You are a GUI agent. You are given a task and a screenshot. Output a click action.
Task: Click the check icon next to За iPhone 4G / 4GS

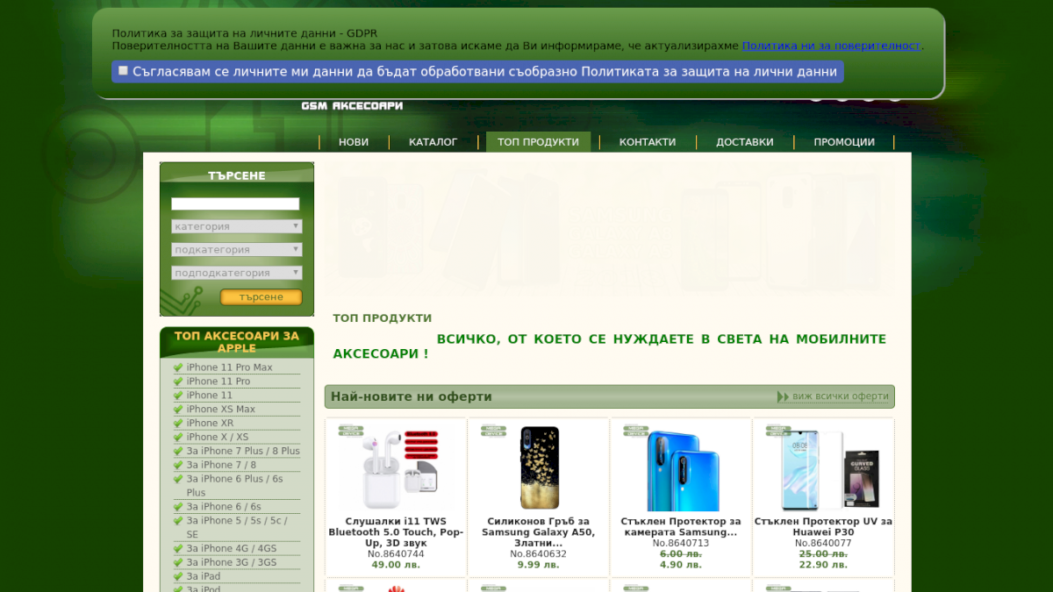(178, 549)
